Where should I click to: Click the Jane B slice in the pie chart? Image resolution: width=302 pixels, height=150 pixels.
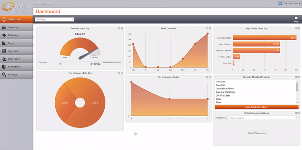tap(65, 103)
